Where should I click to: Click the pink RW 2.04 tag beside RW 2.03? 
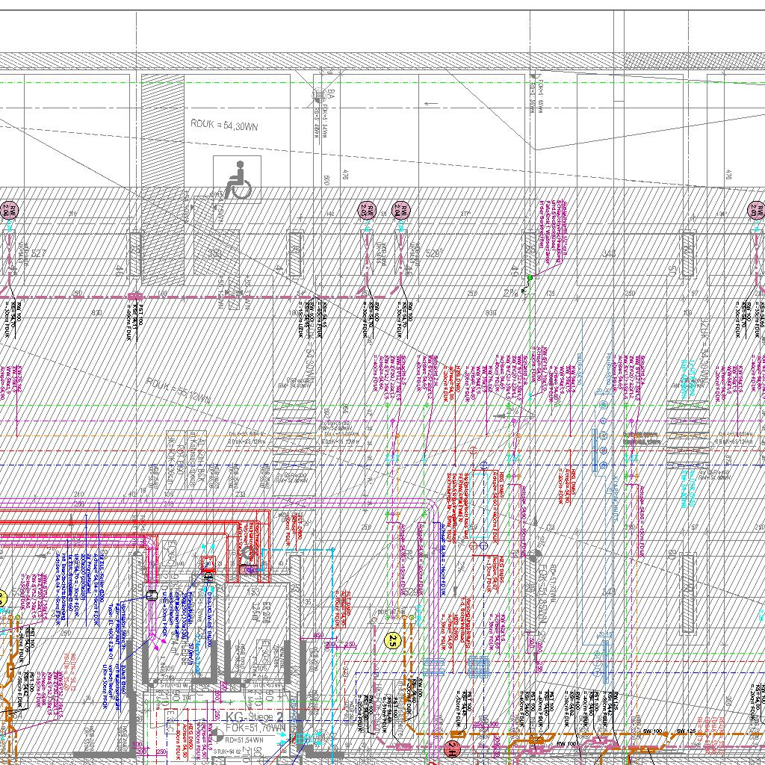[402, 209]
